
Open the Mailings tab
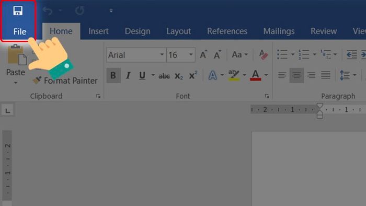[x=279, y=31]
